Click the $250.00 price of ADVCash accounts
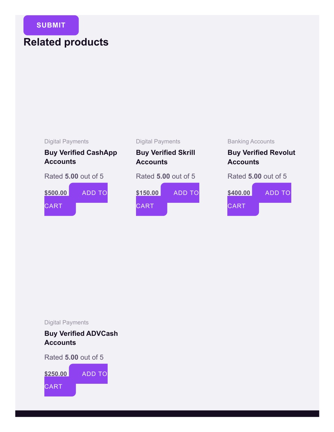Image resolution: width=334 pixels, height=432 pixels. pos(56,374)
